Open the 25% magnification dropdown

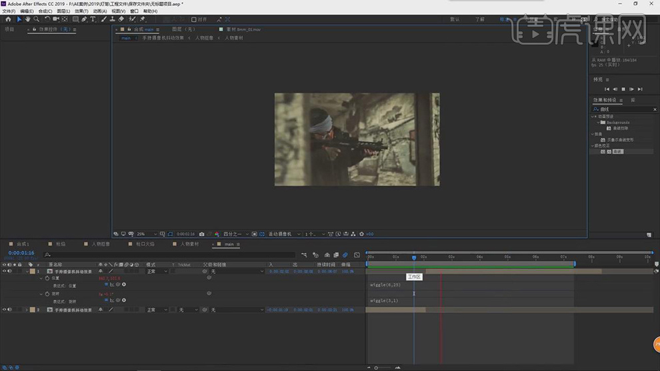pos(147,234)
